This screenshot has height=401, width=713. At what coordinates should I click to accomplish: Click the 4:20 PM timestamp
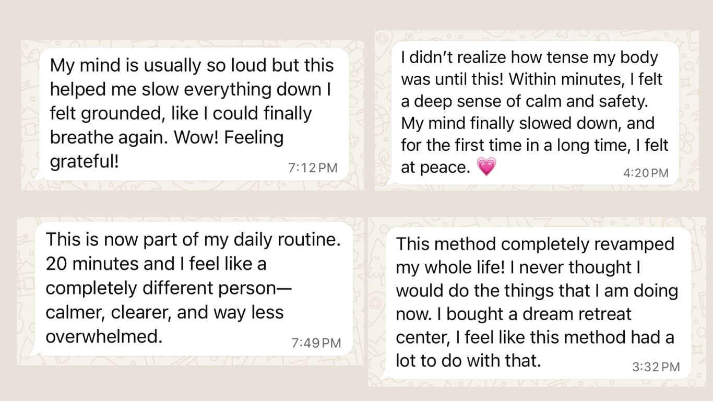(x=646, y=173)
